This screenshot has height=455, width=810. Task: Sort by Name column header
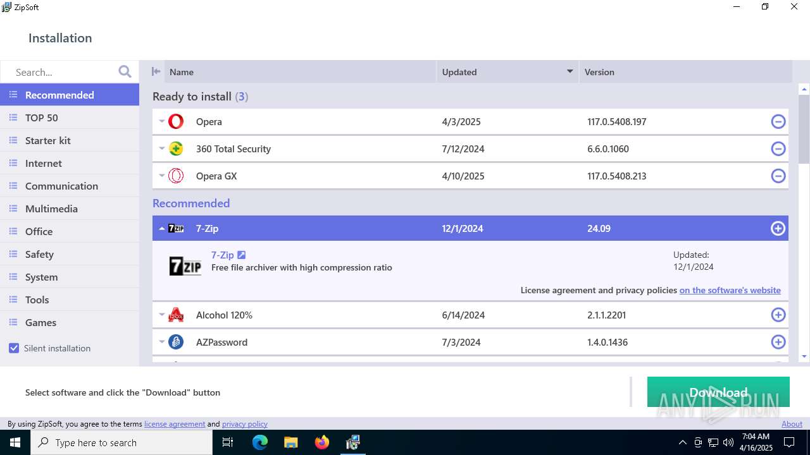click(301, 71)
